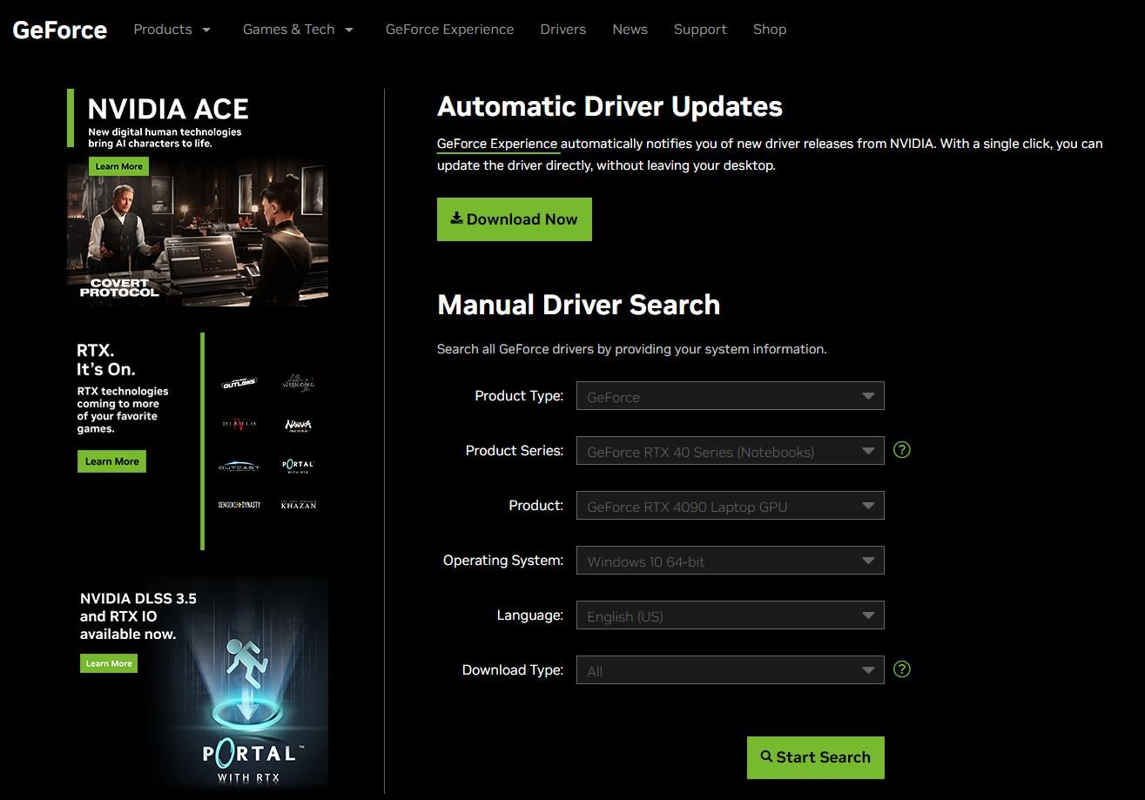Click the Download Now button
The height and width of the screenshot is (800, 1145).
pos(515,219)
